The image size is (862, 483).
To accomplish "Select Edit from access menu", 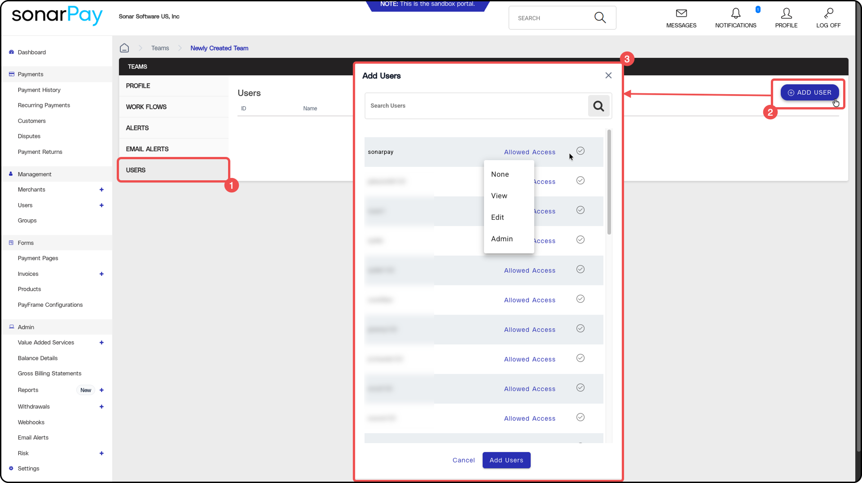I will [x=509, y=218].
